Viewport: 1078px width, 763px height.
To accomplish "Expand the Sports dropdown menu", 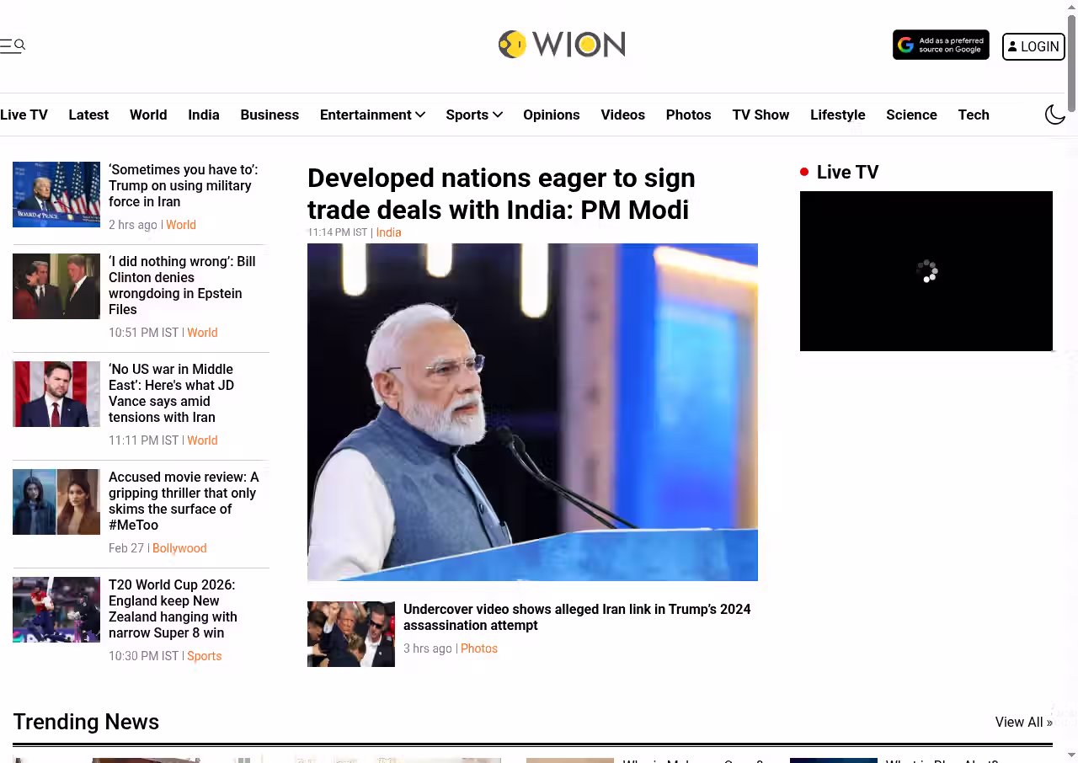I will coord(474,115).
